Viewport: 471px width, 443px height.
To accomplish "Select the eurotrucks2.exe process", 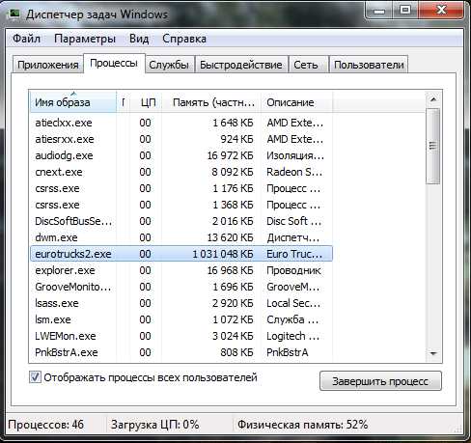I will [x=180, y=254].
